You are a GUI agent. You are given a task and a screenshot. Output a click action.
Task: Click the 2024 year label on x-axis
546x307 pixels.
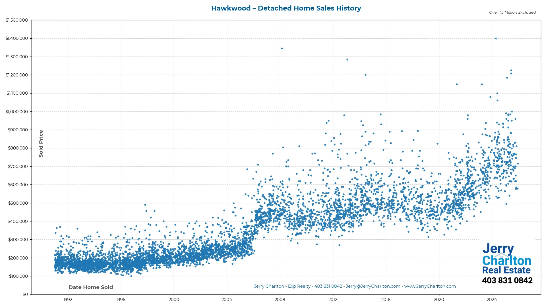pyautogui.click(x=492, y=299)
